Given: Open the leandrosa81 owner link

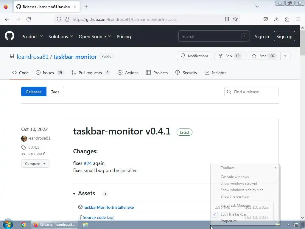Looking at the screenshot, I should point(32,57).
